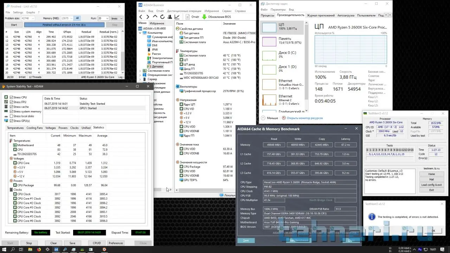The height and width of the screenshot is (253, 450).
Task: Switch to the Cooling Fans tab
Action: tap(34, 128)
